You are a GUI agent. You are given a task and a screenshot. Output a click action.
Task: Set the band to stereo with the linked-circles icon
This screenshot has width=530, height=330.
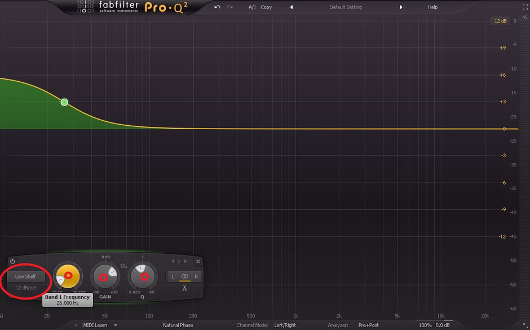pos(184,276)
